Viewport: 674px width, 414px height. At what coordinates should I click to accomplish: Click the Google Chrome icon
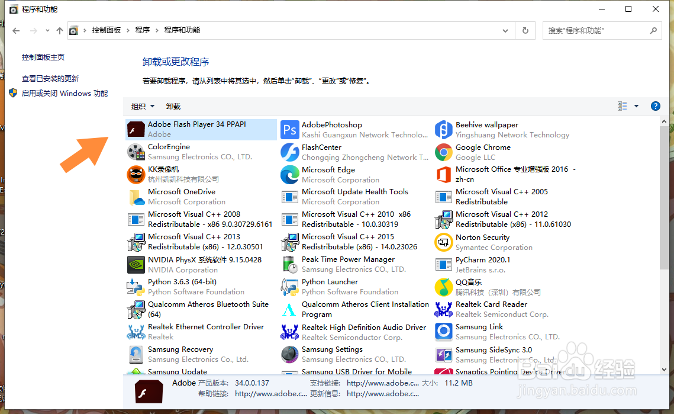click(444, 152)
